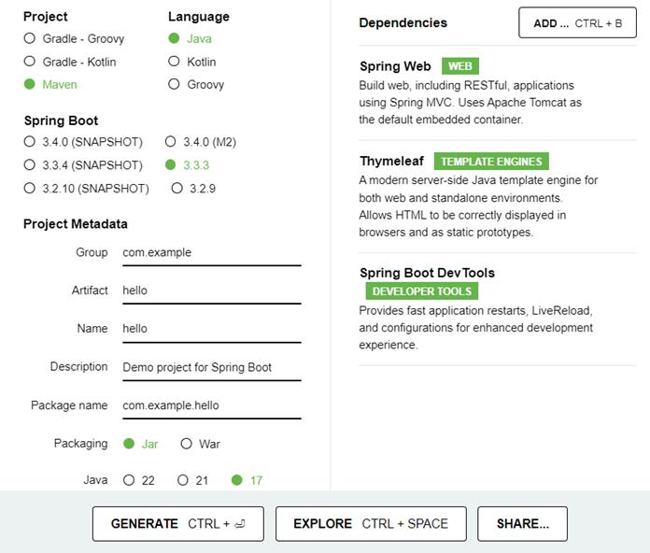Click the Thymeleaf dependency entry

point(498,196)
